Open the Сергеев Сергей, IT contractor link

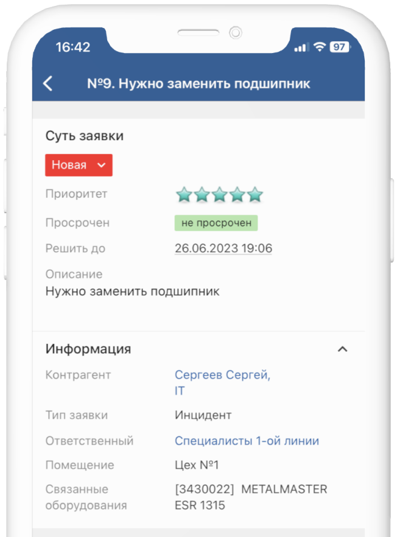point(223,382)
